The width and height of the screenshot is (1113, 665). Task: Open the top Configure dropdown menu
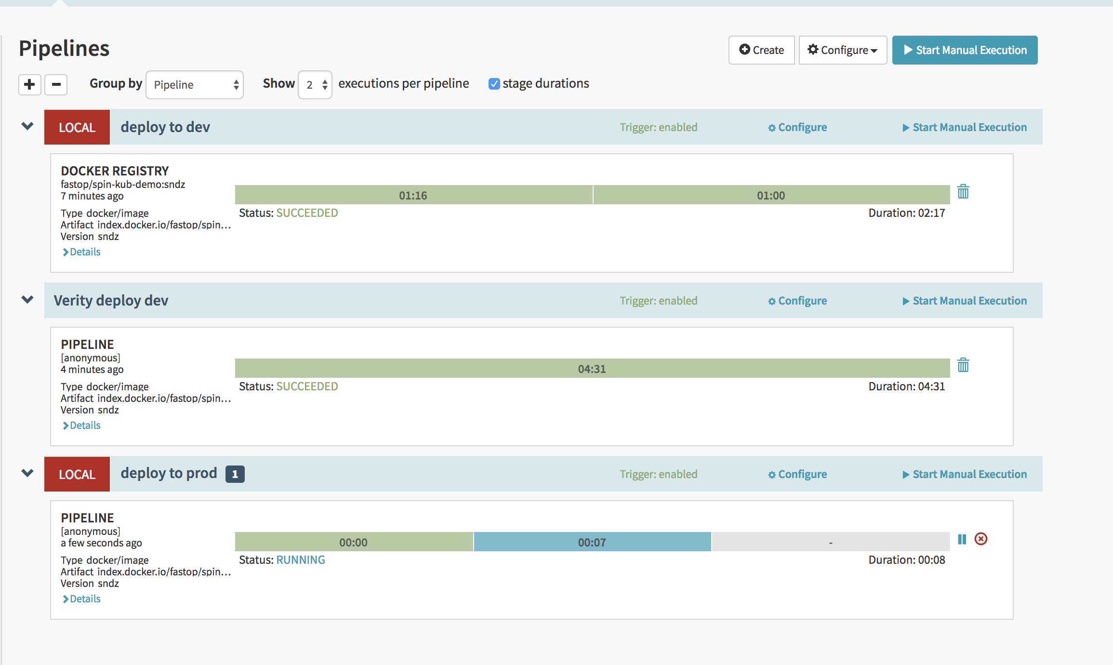tap(842, 50)
